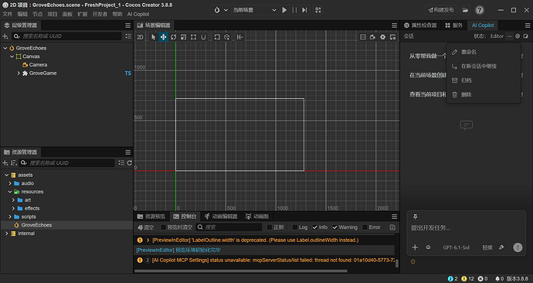
Task: Switch to the 属性检查器 tab
Action: point(420,26)
